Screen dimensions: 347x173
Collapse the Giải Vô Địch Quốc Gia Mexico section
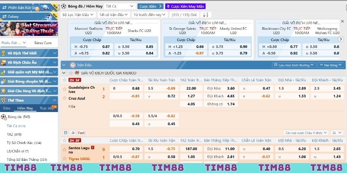[64, 72]
